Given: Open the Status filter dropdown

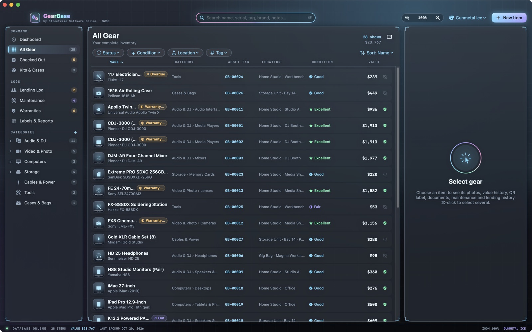Looking at the screenshot, I should point(108,53).
